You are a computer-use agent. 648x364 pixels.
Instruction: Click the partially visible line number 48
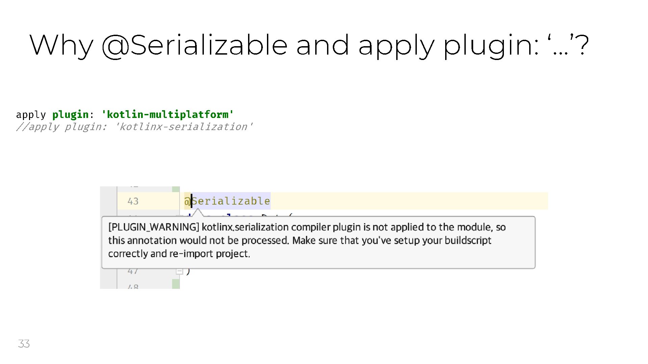(x=133, y=286)
